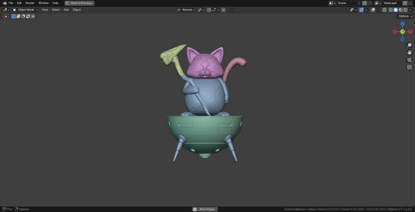Open gizmo settings dropdown arrow
This screenshot has width=415, height=212.
click(x=366, y=10)
